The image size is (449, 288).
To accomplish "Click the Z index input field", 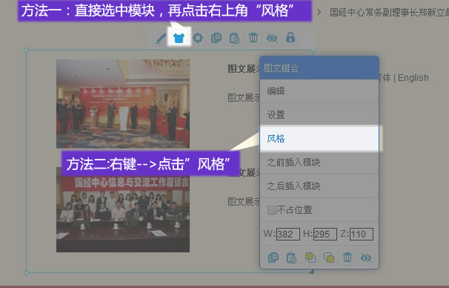I will click(x=362, y=234).
